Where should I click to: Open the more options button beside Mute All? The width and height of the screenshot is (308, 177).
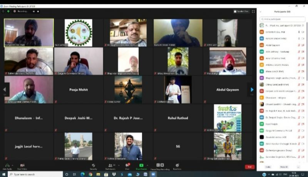tap(298, 167)
